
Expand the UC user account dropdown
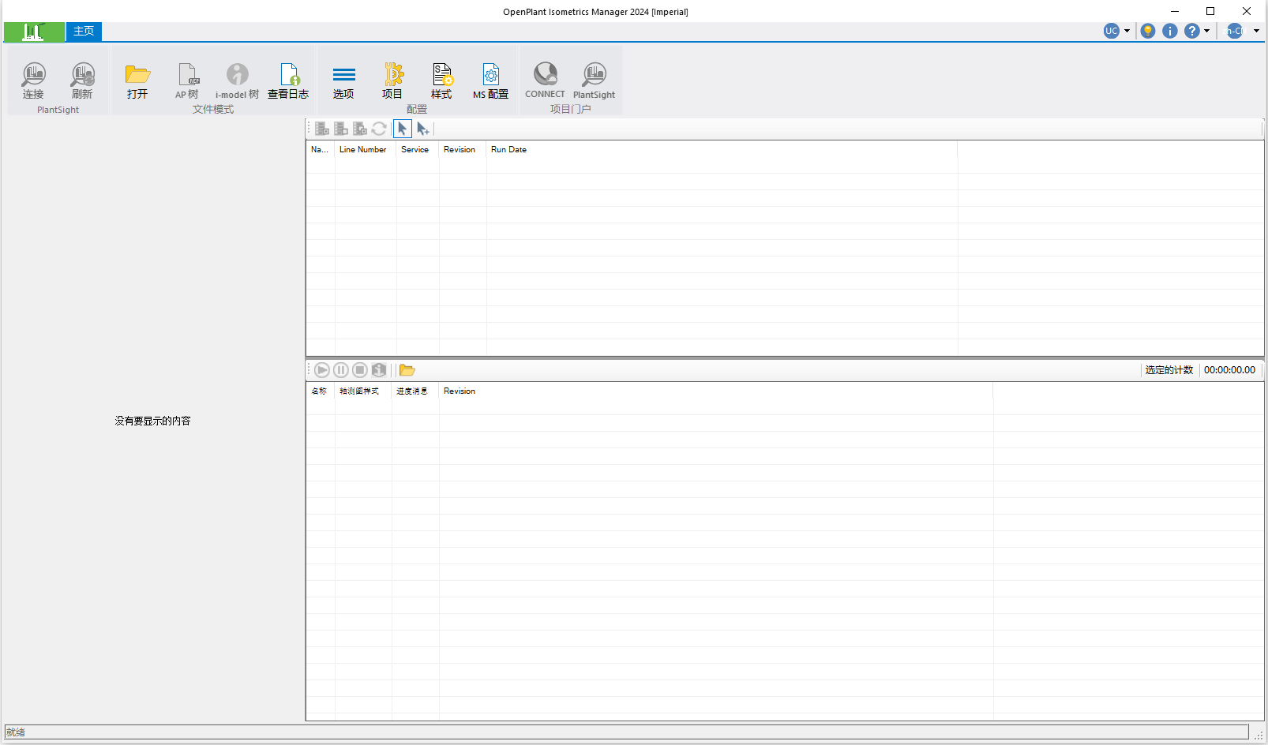pyautogui.click(x=1116, y=31)
